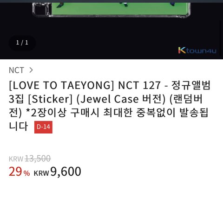This screenshot has height=197, width=223.
Task: Click the Ktown4u watermark logo
Action: [197, 51]
